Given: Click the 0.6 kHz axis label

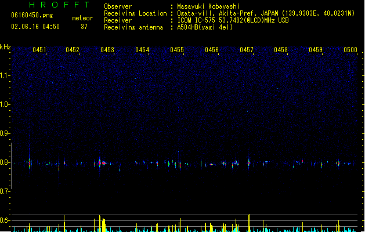Looking at the screenshot, I should 5,220.
